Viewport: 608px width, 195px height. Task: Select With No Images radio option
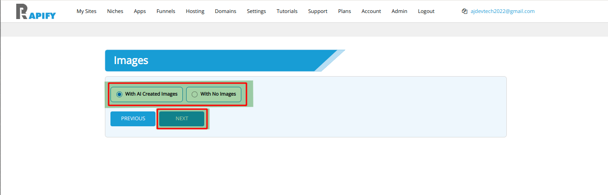tap(195, 94)
